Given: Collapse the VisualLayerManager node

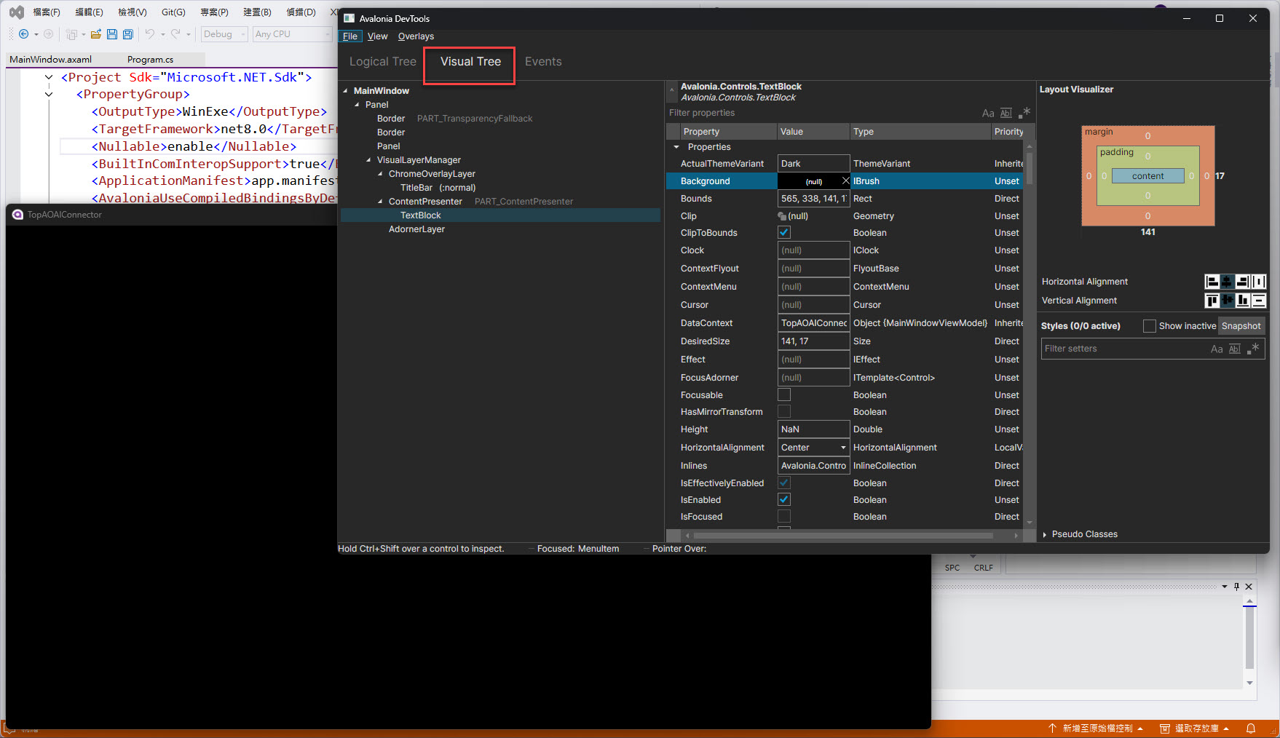Looking at the screenshot, I should pyautogui.click(x=368, y=160).
